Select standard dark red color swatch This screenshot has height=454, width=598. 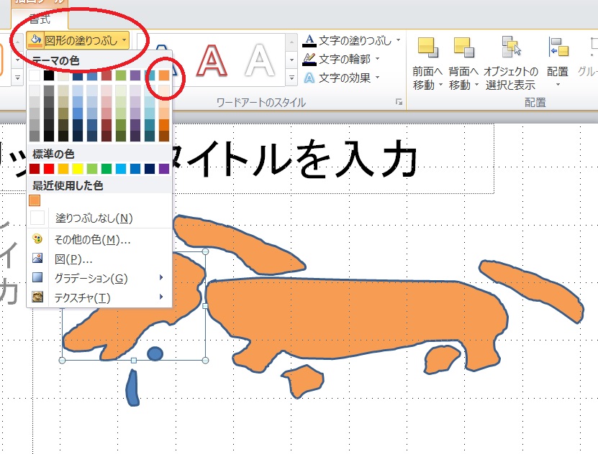[x=35, y=169]
